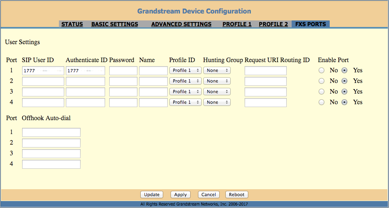Click the 'Request URI Routing ID' column header
This screenshot has width=389, height=208.
coord(277,60)
